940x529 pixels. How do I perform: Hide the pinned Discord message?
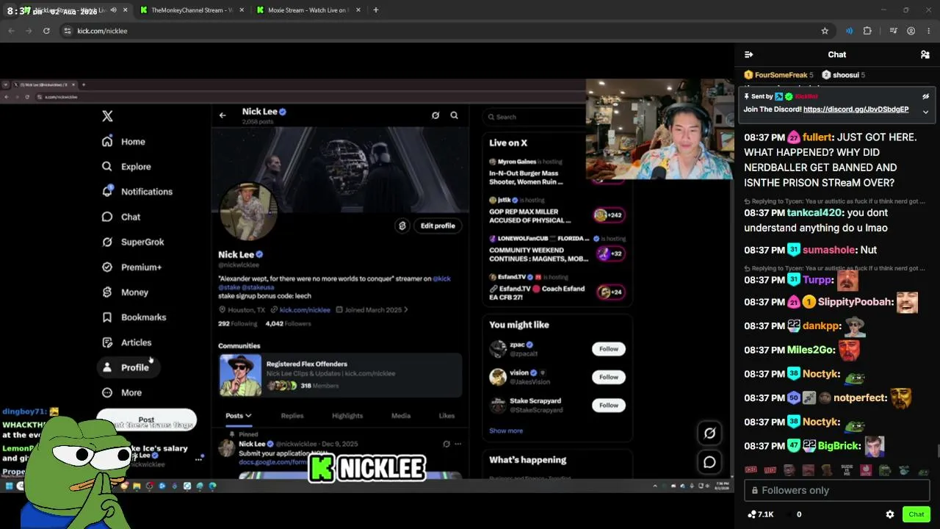coord(925,96)
